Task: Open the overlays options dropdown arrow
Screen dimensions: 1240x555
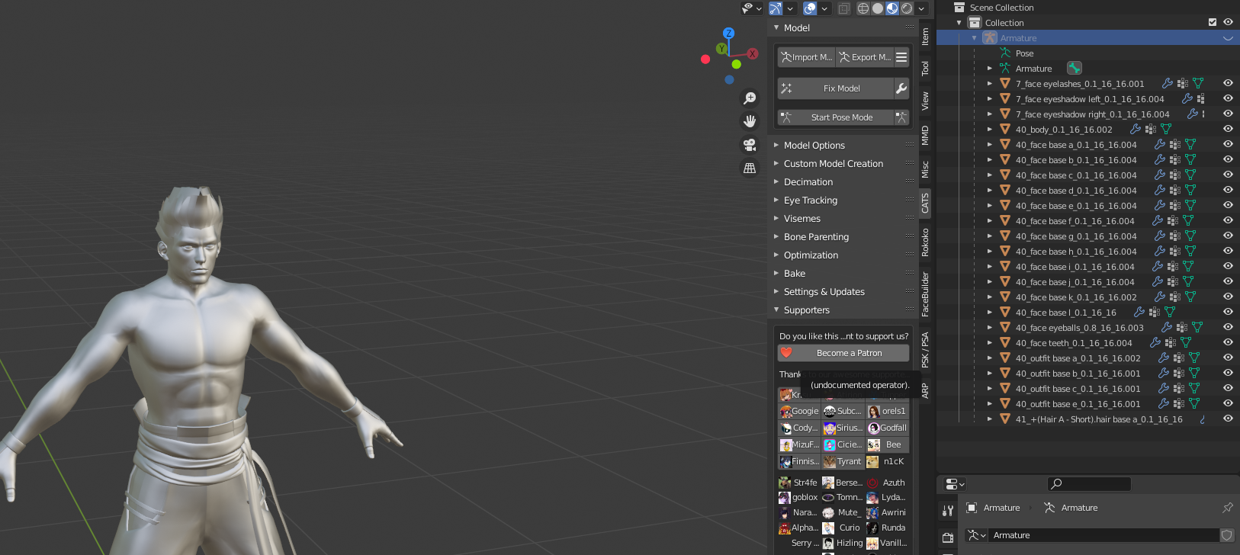Action: coord(824,8)
